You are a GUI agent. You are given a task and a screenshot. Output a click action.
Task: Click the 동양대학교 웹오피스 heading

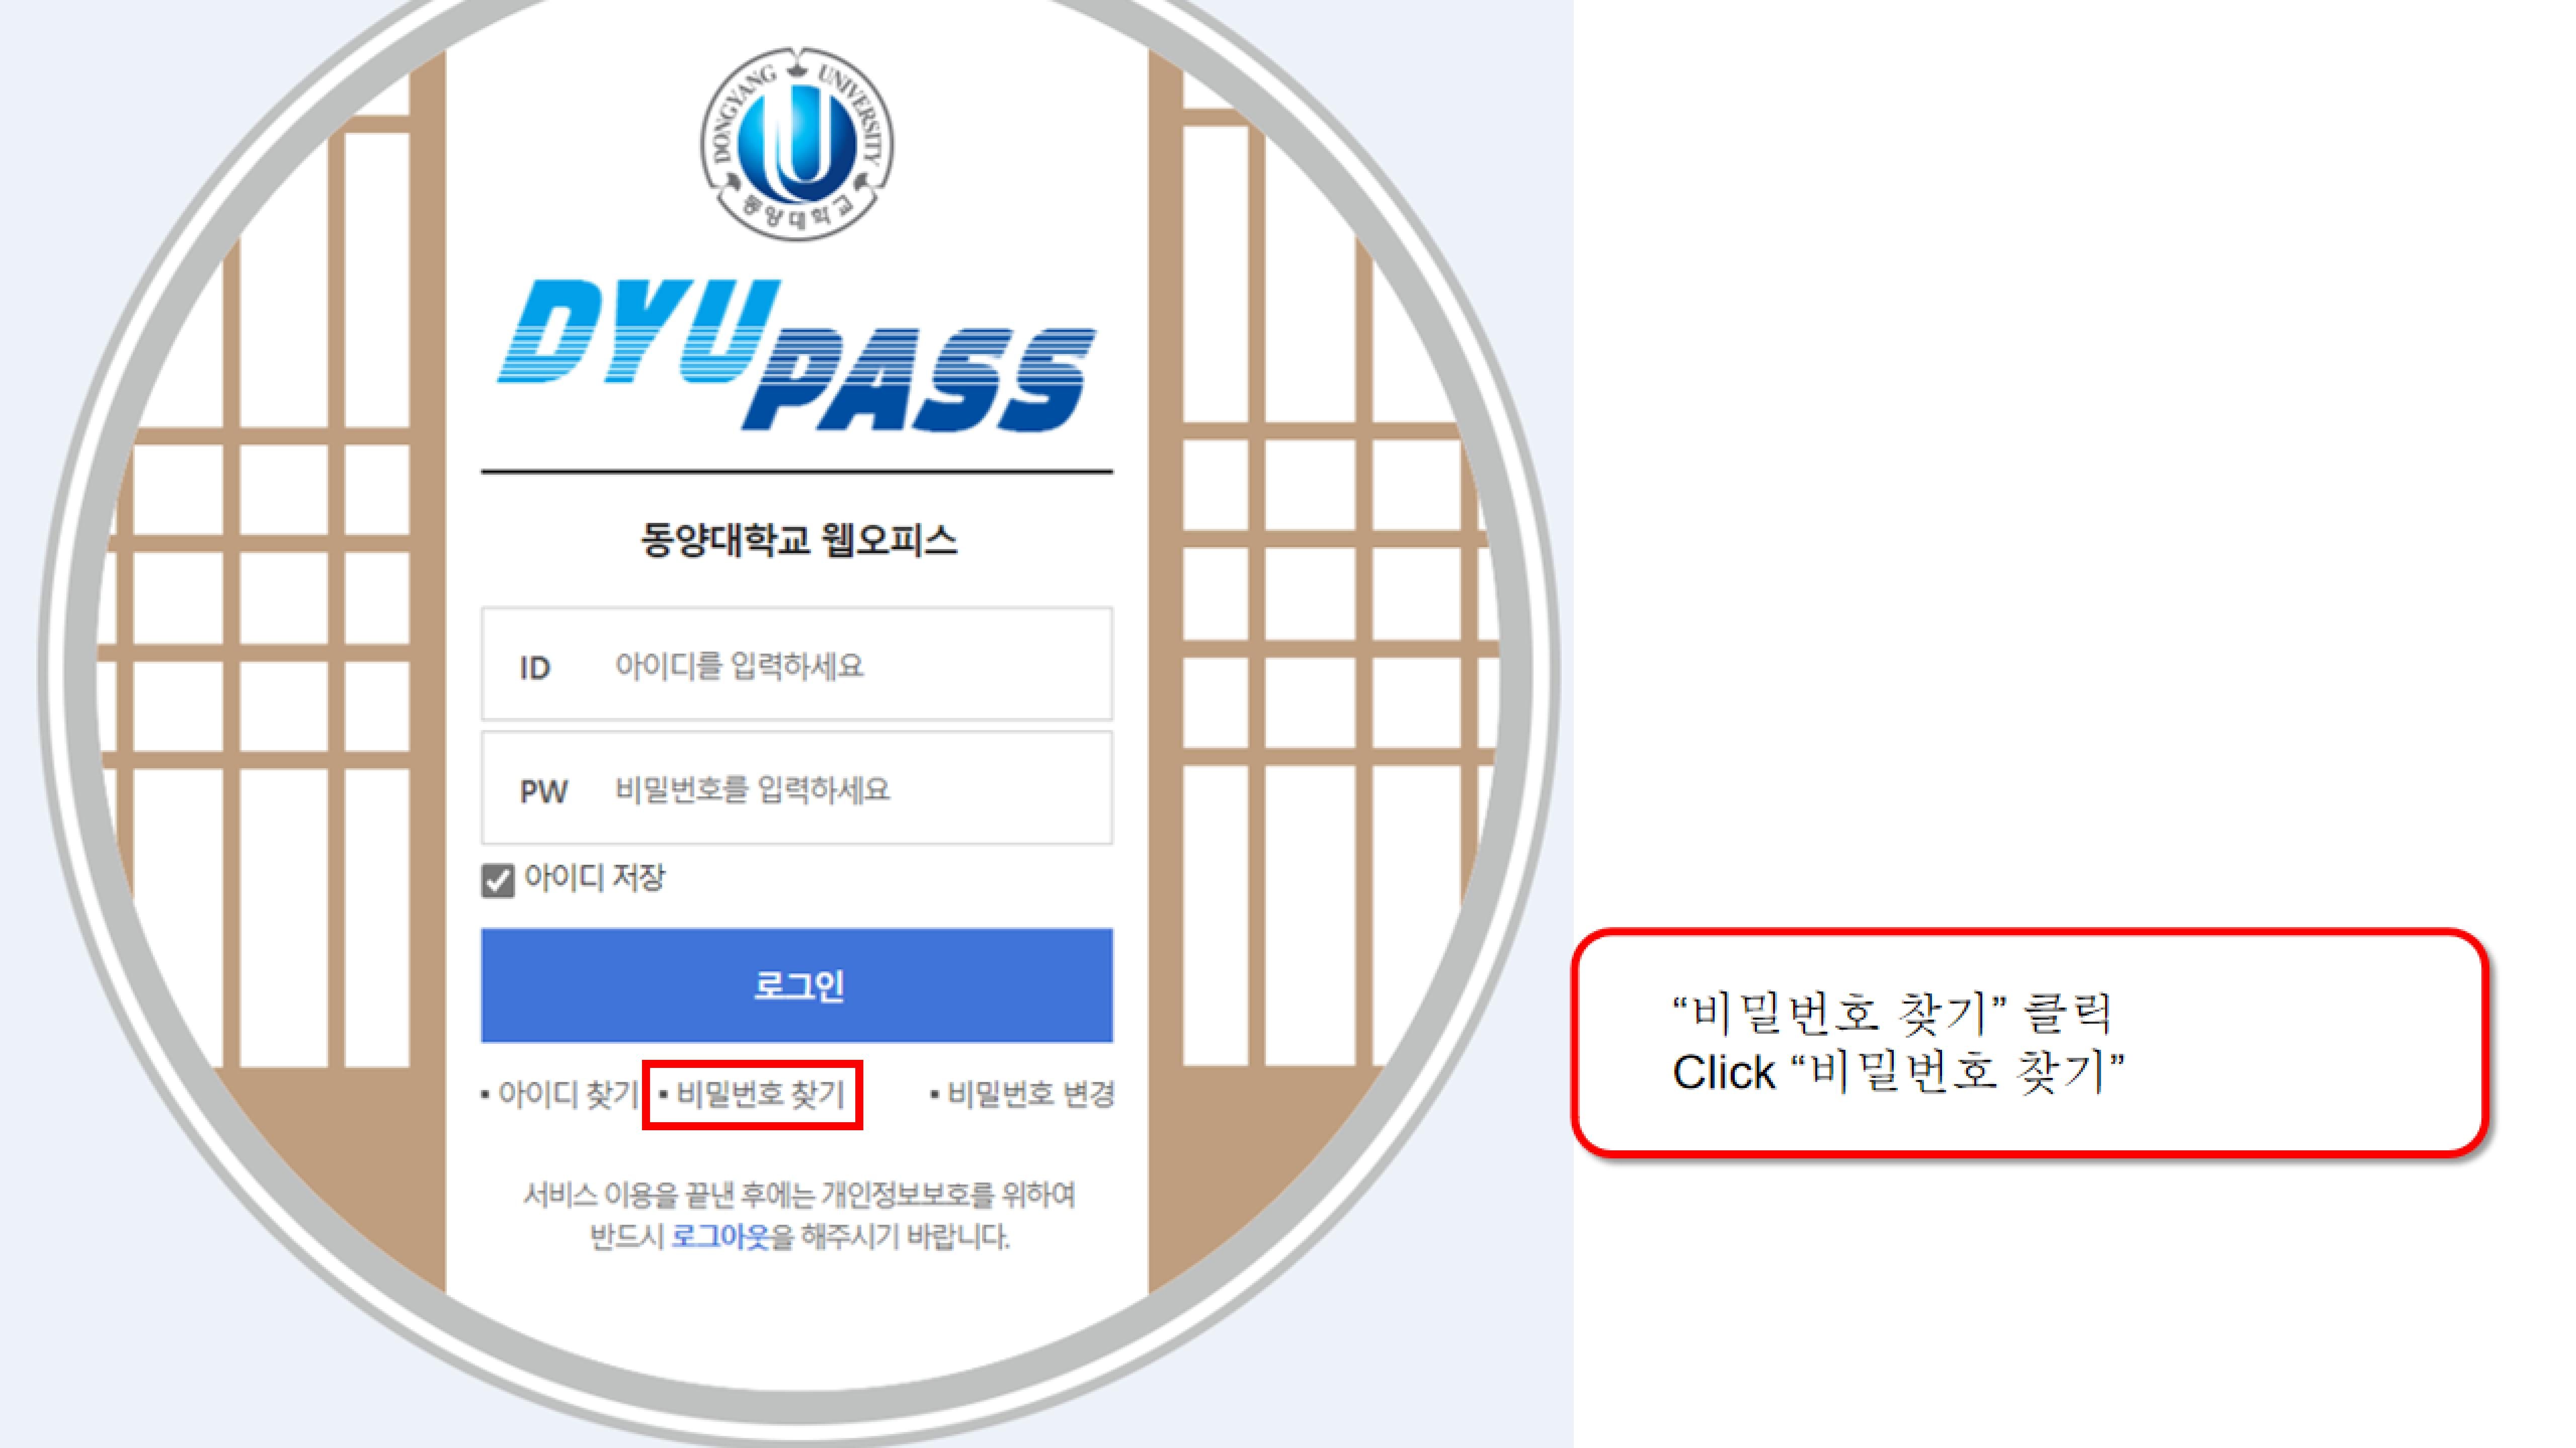(x=799, y=540)
